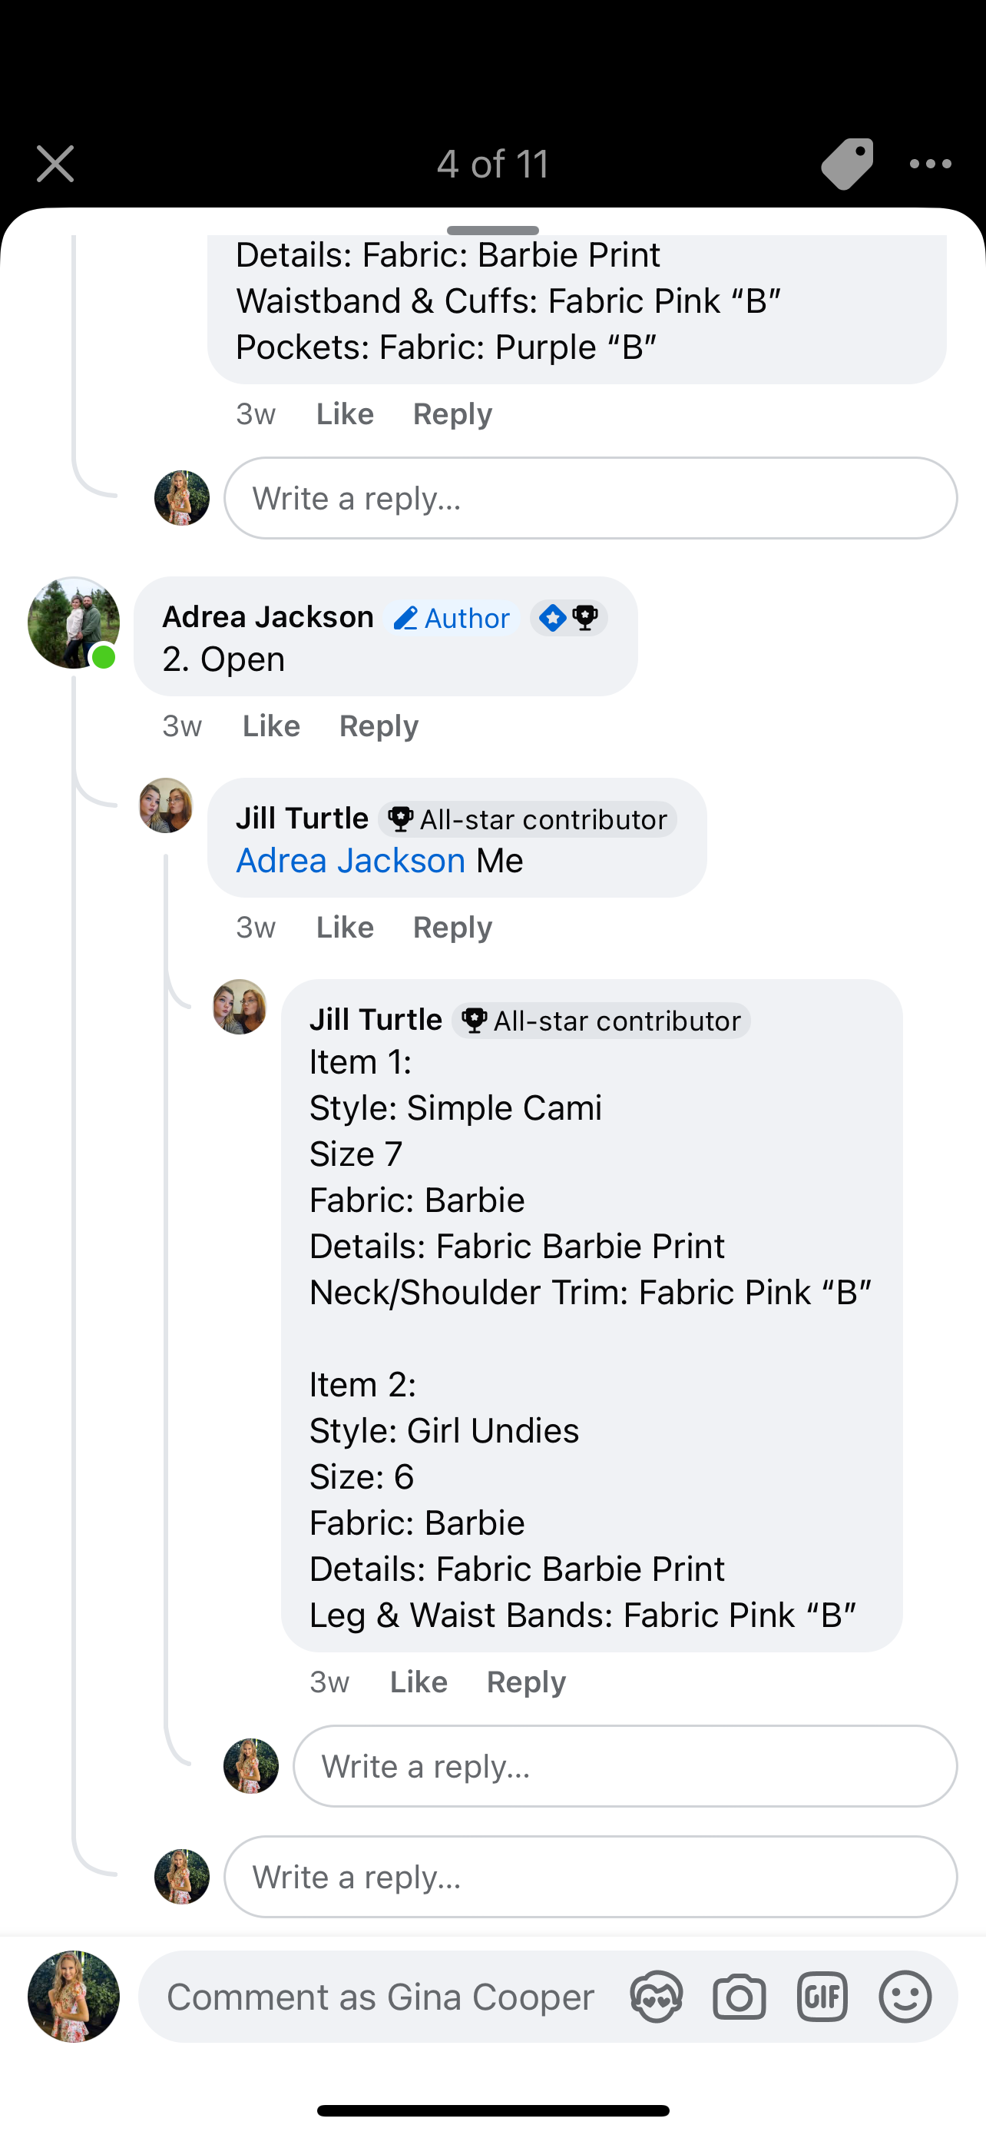Tap Adrea Jackson's badge icons
This screenshot has width=986, height=2135.
569,617
